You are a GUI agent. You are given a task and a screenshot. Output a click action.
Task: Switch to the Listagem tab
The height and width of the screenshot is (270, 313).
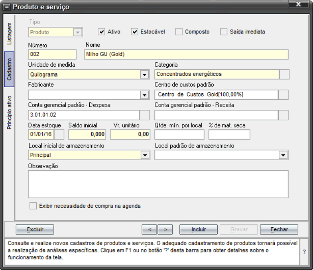[x=9, y=33]
